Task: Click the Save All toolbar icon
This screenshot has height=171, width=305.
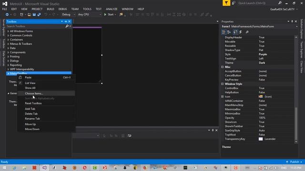Action: click(x=39, y=15)
